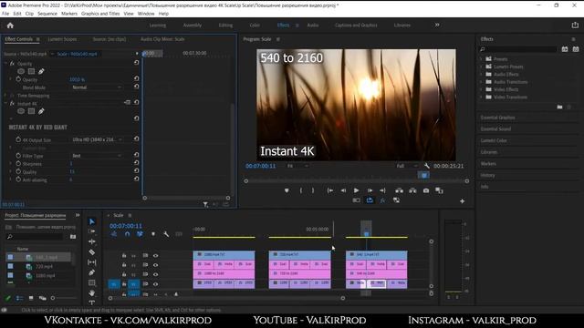Click the Extract button
Screen dimensions: 584x328
click(412, 190)
